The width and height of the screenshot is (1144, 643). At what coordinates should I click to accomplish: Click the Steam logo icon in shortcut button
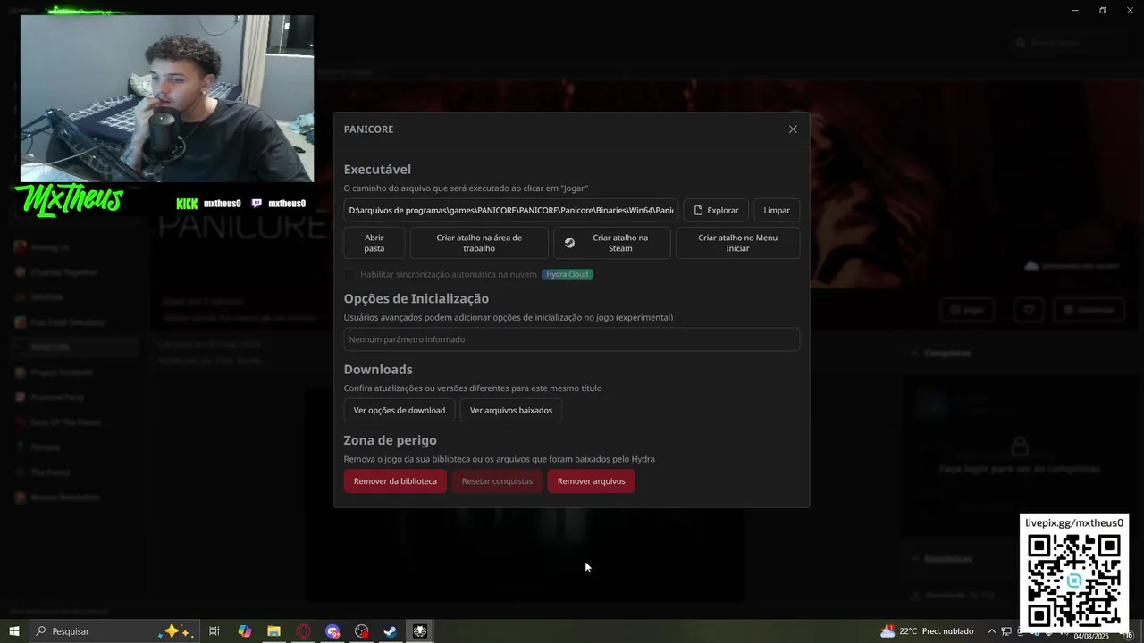[x=569, y=243]
